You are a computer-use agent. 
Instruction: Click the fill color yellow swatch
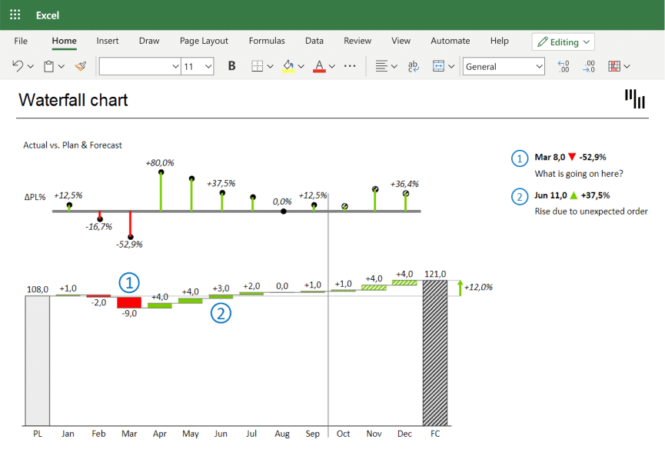pos(288,67)
